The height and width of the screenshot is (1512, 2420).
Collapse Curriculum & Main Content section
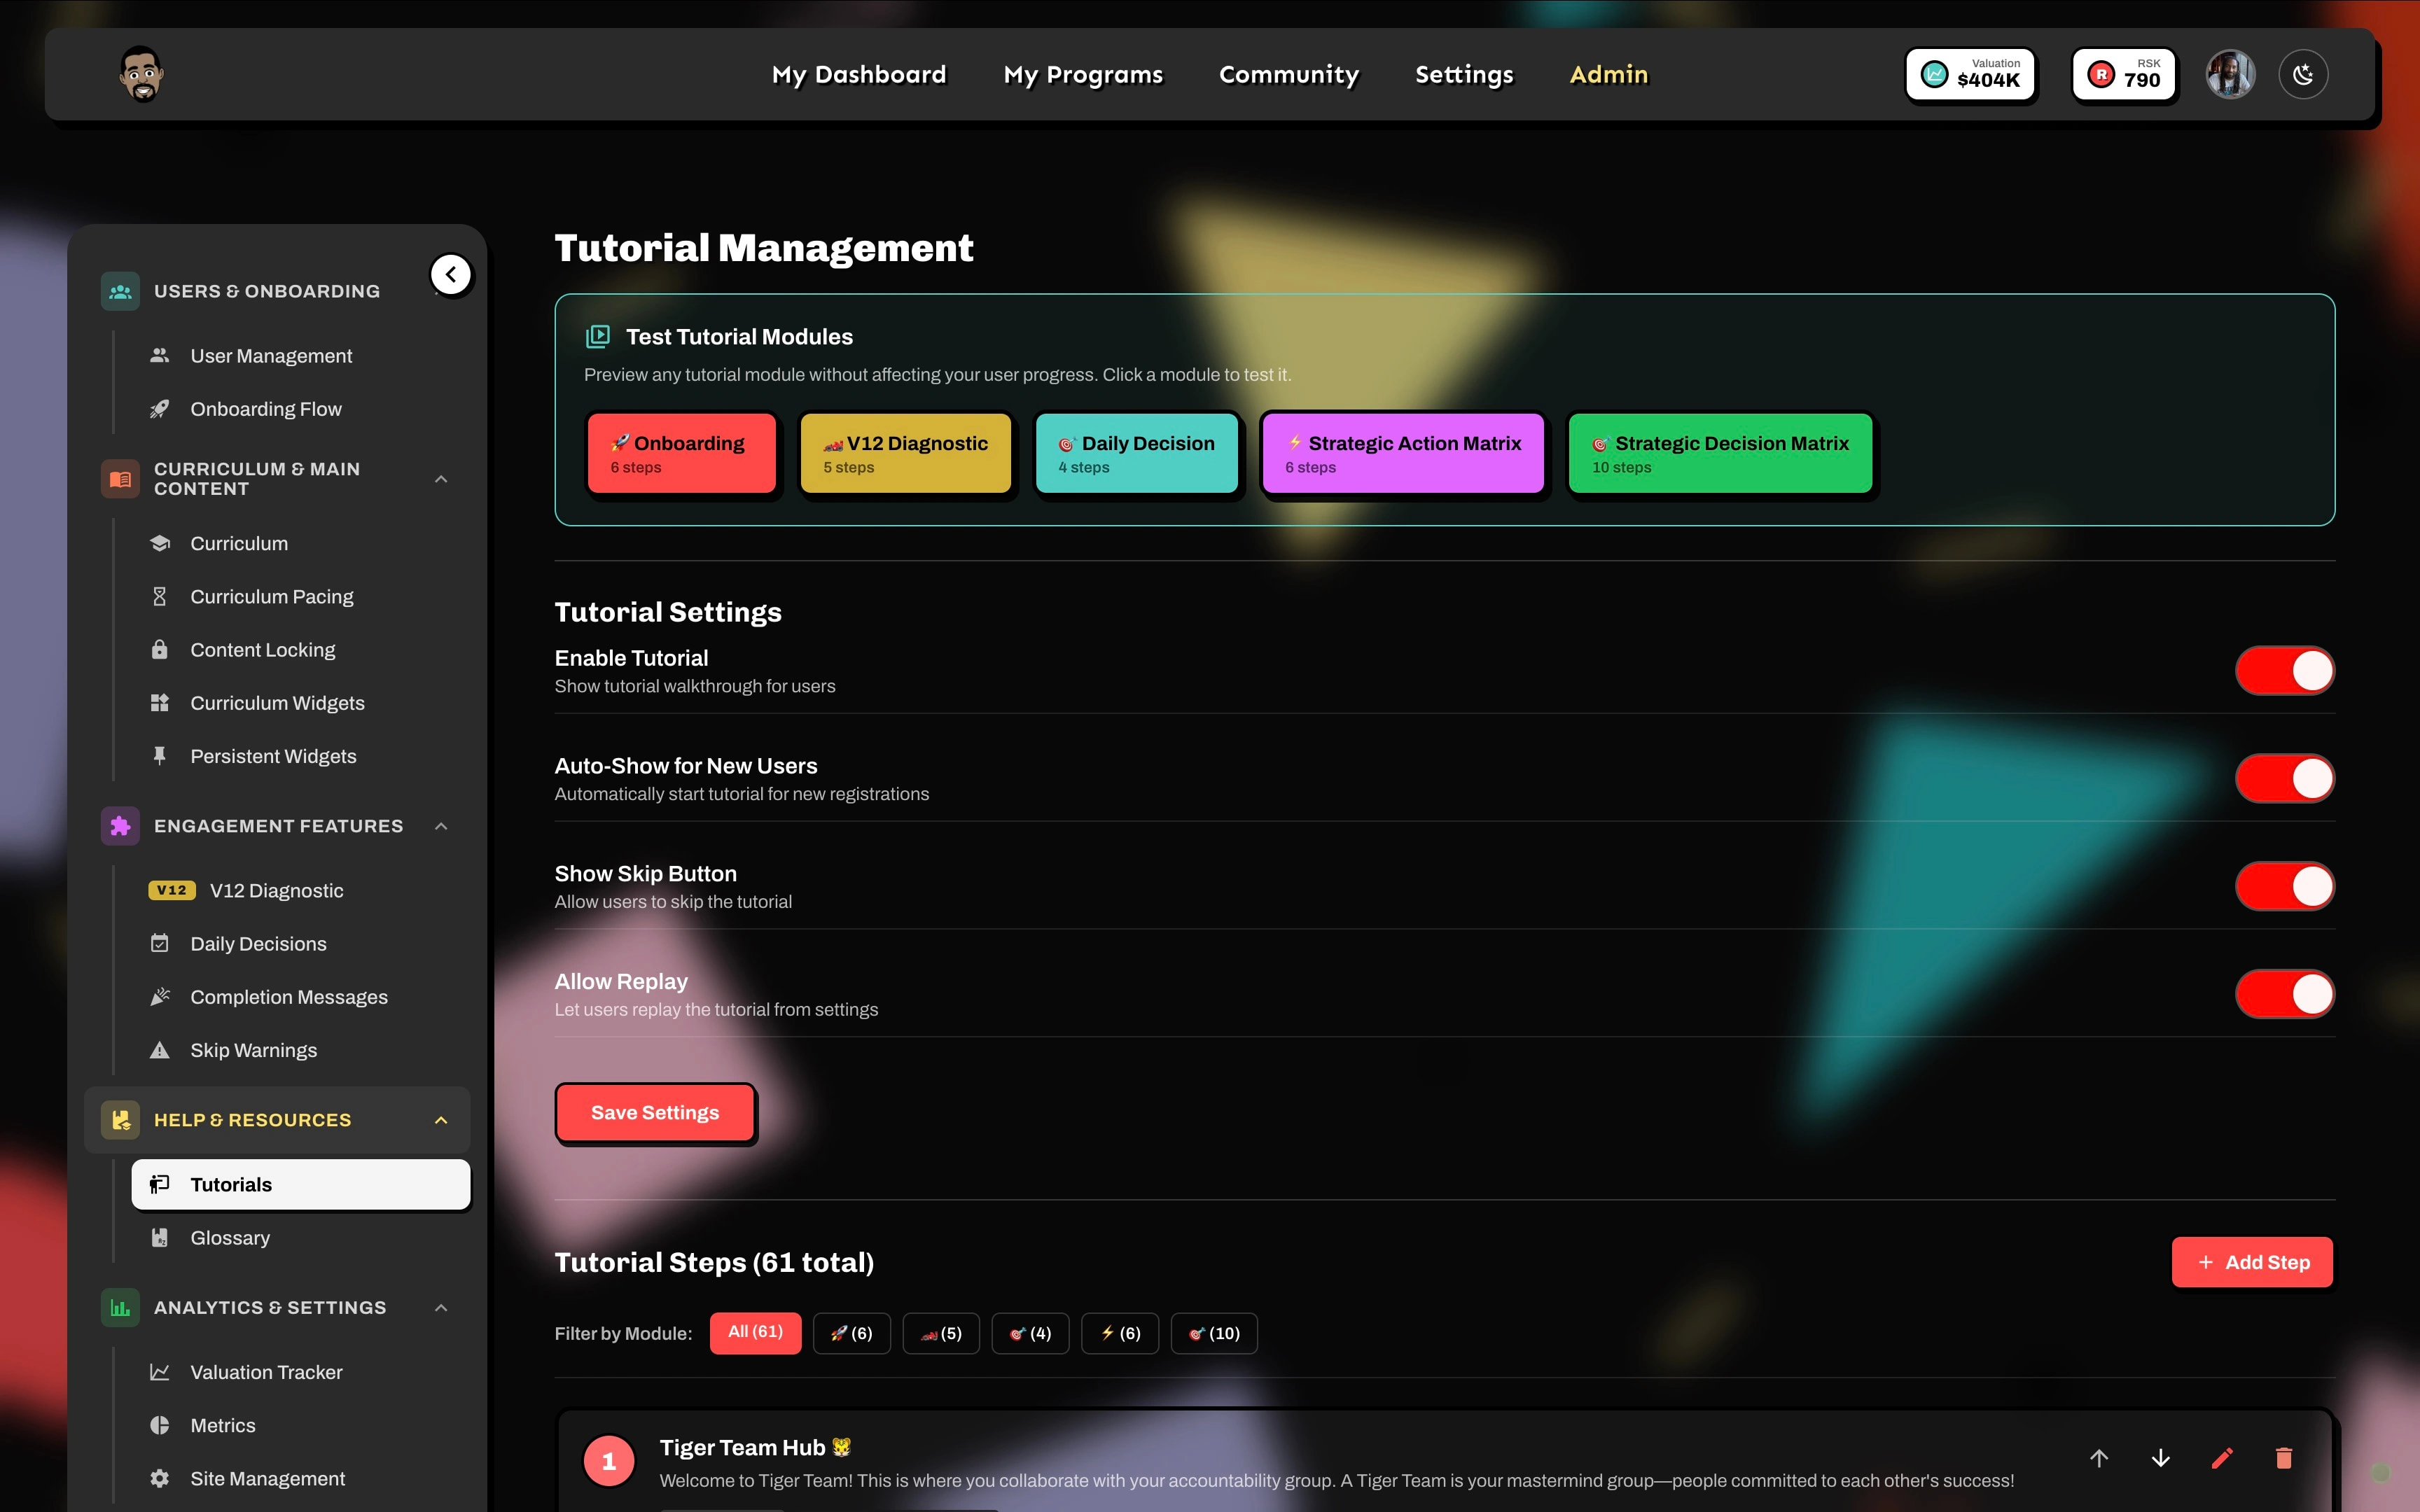pos(441,479)
